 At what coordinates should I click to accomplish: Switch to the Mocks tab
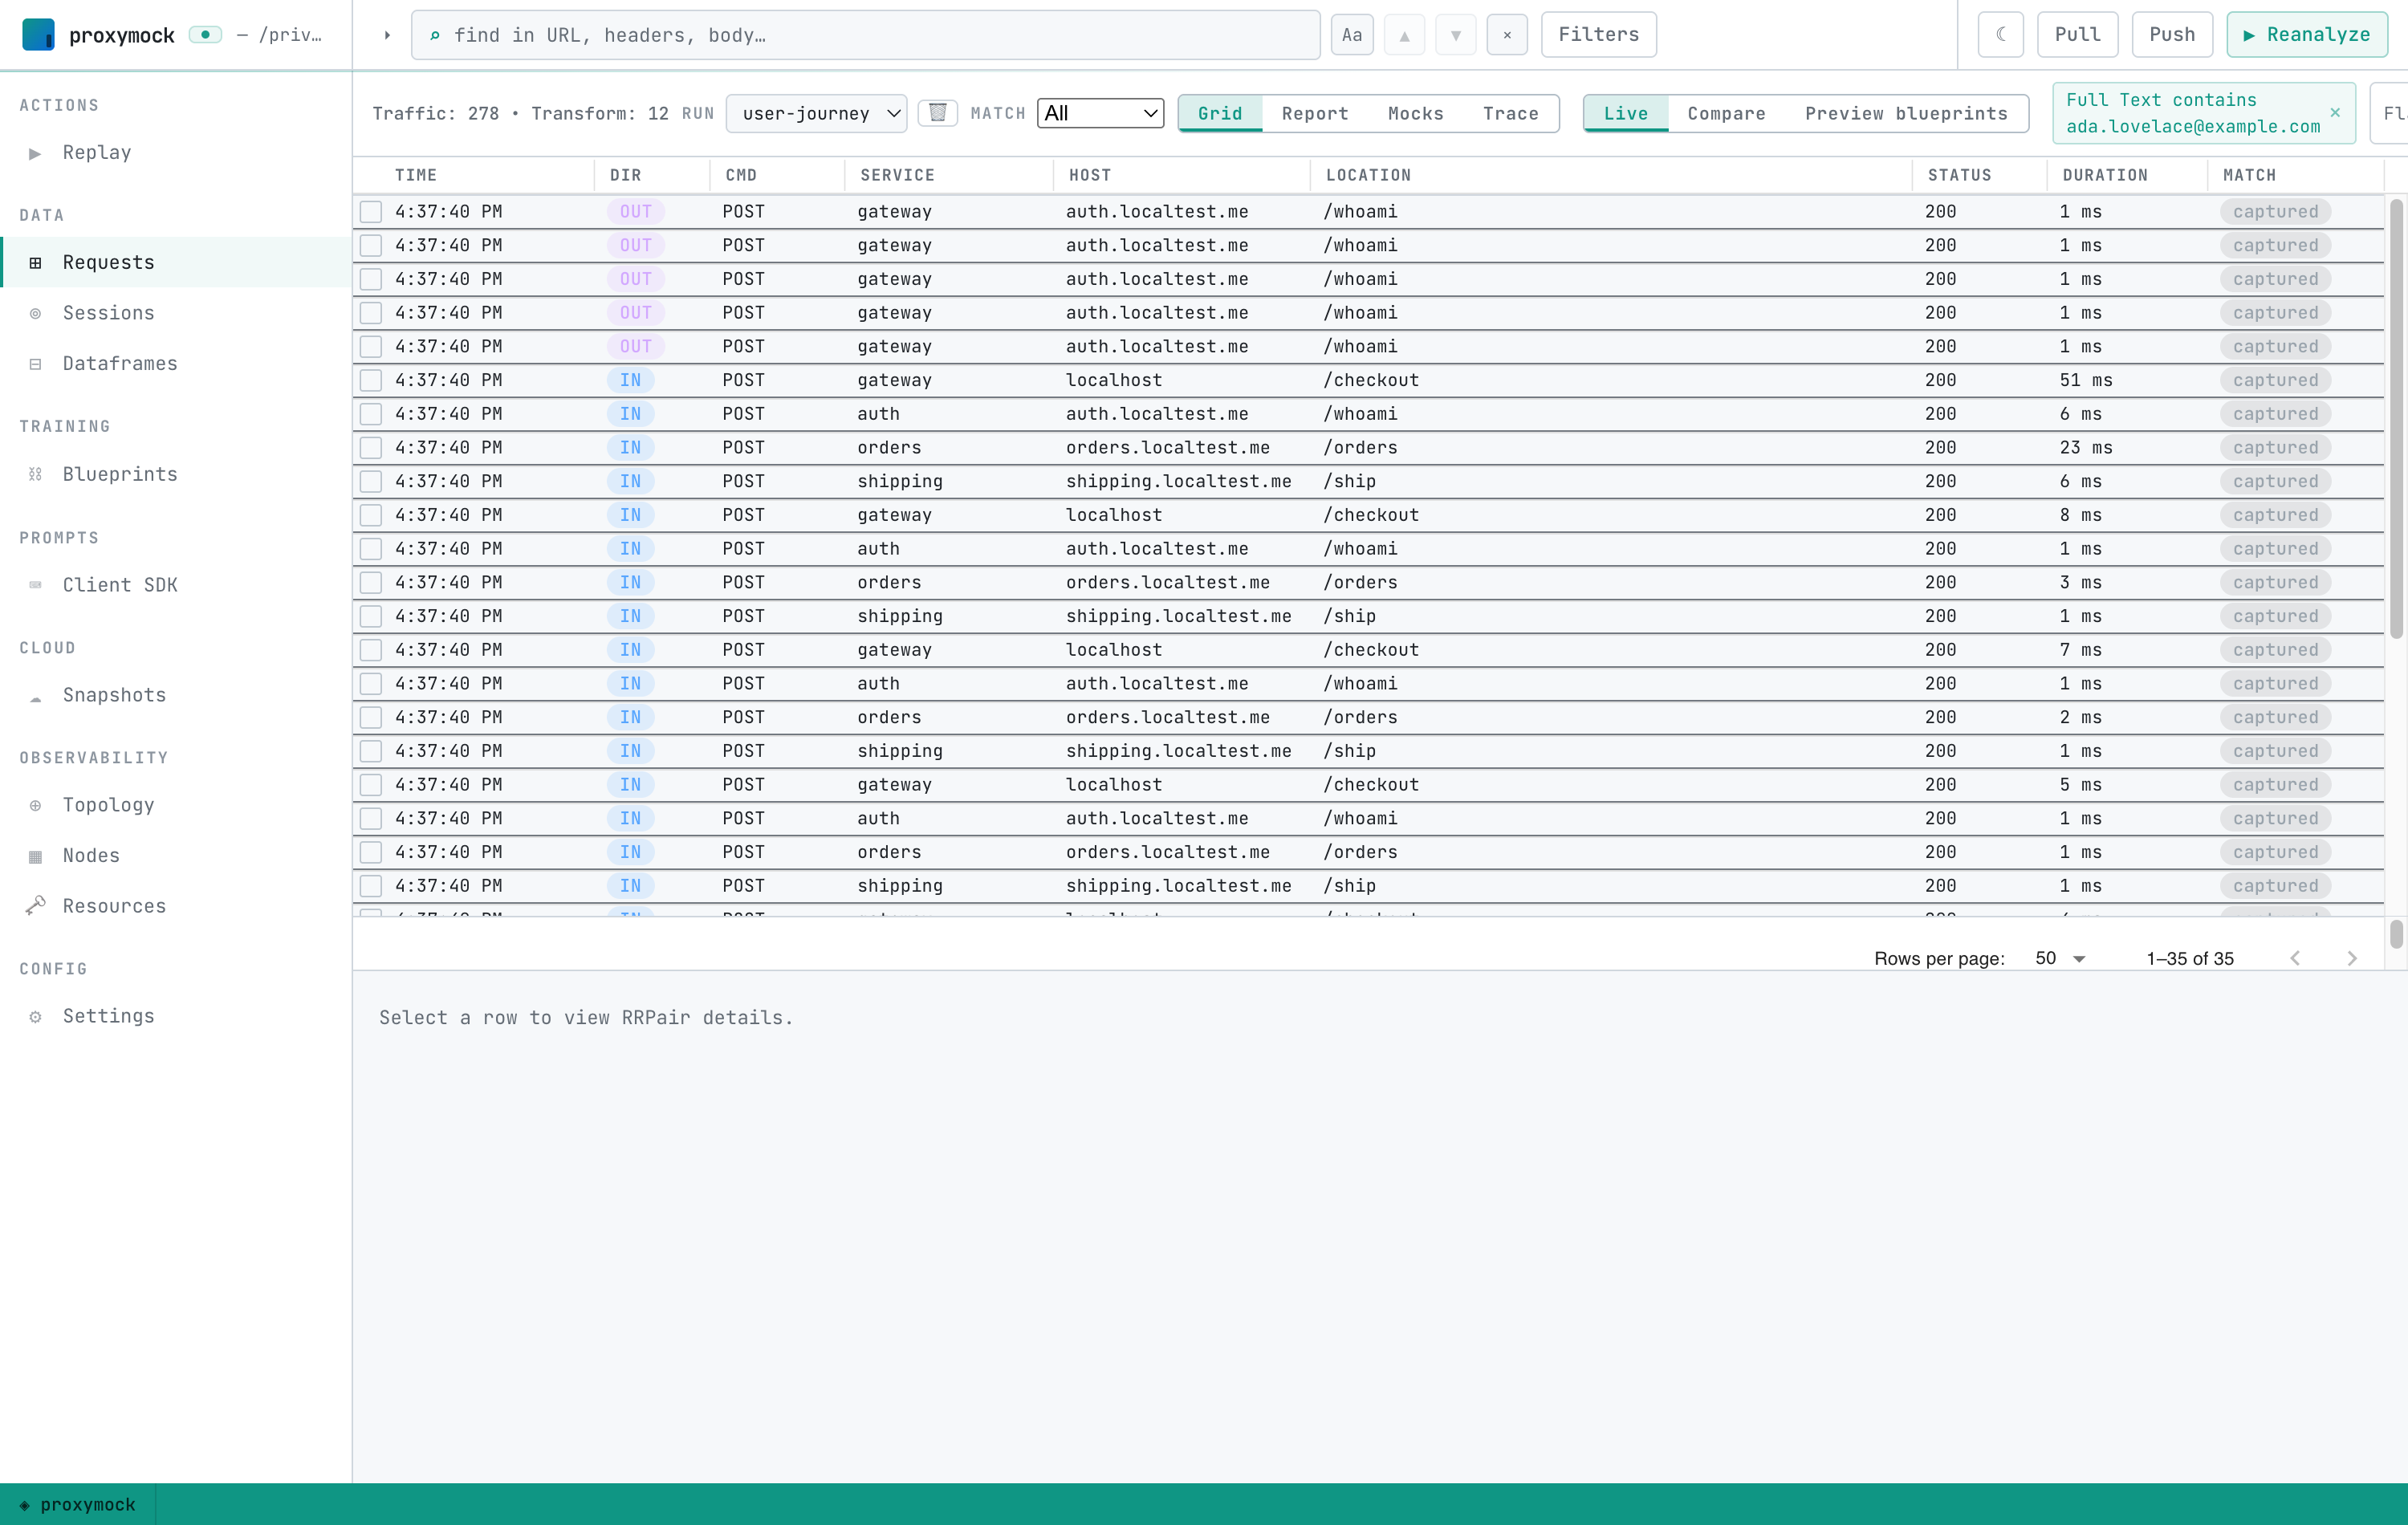tap(1415, 113)
